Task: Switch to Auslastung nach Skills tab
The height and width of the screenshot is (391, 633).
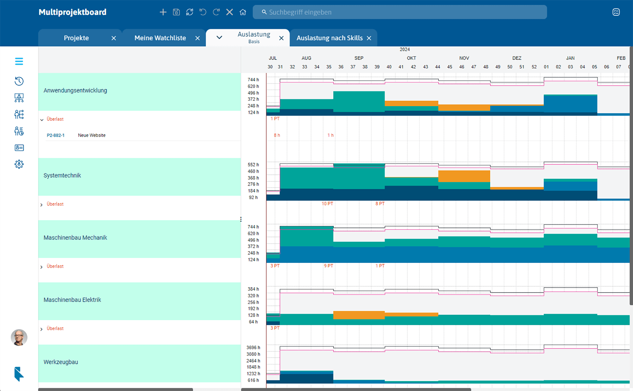Action: pyautogui.click(x=329, y=38)
